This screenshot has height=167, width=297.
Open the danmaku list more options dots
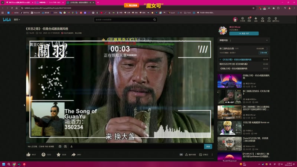coord(231,40)
